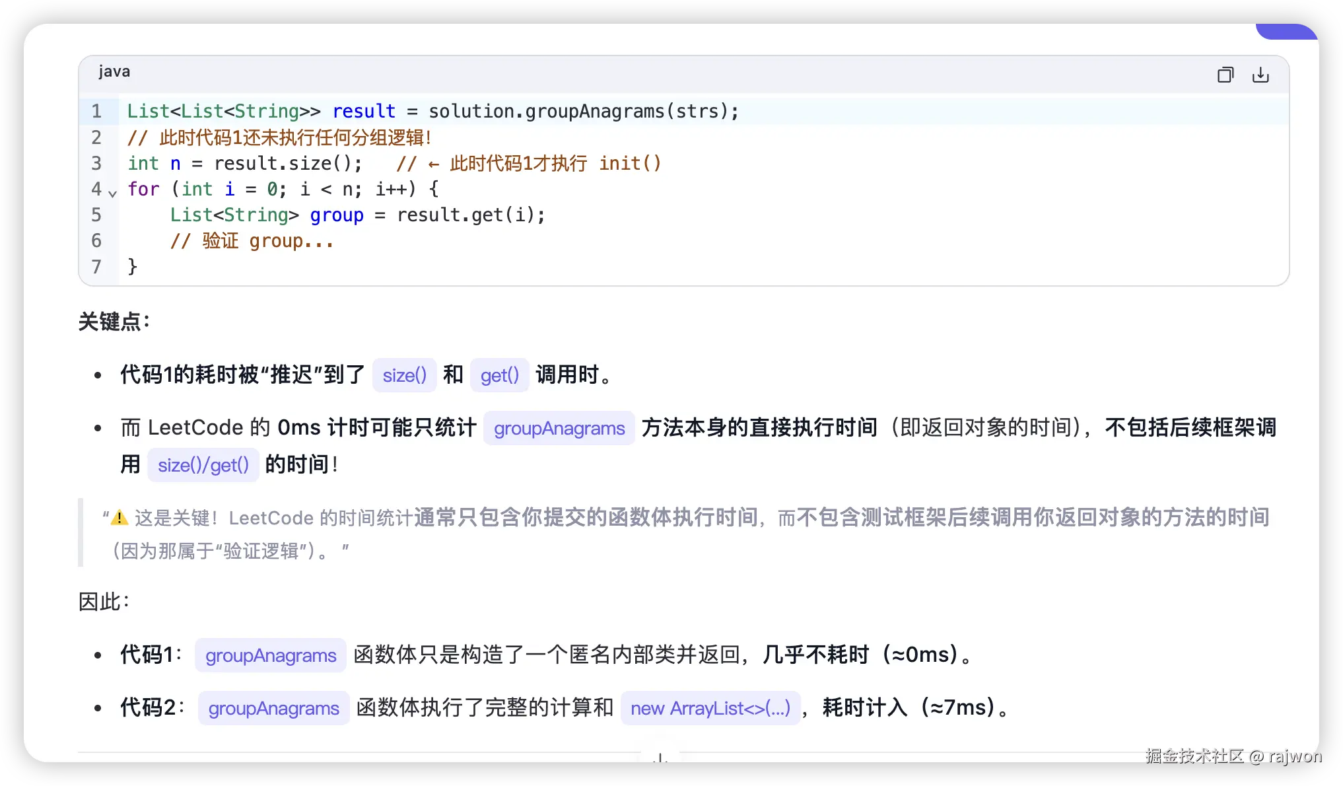Click the code block header bar

click(660, 73)
